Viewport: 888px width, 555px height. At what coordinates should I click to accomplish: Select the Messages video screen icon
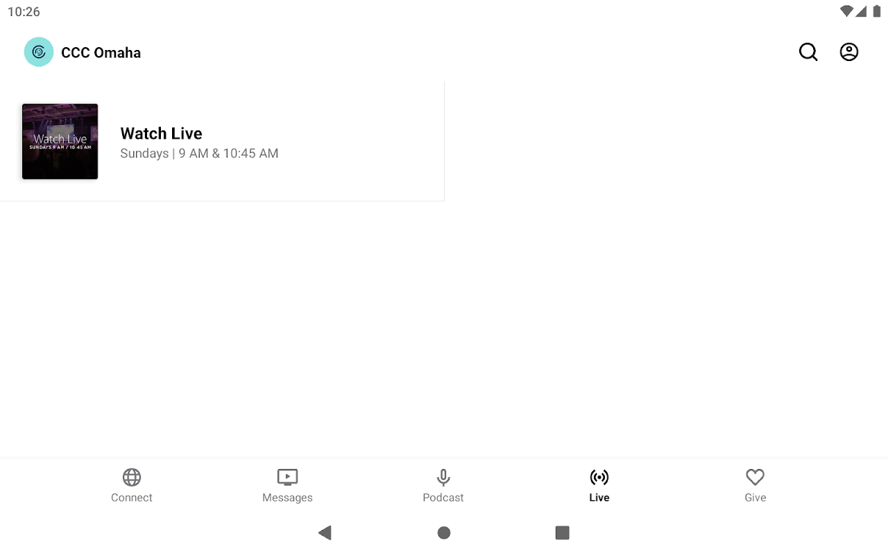coord(287,477)
